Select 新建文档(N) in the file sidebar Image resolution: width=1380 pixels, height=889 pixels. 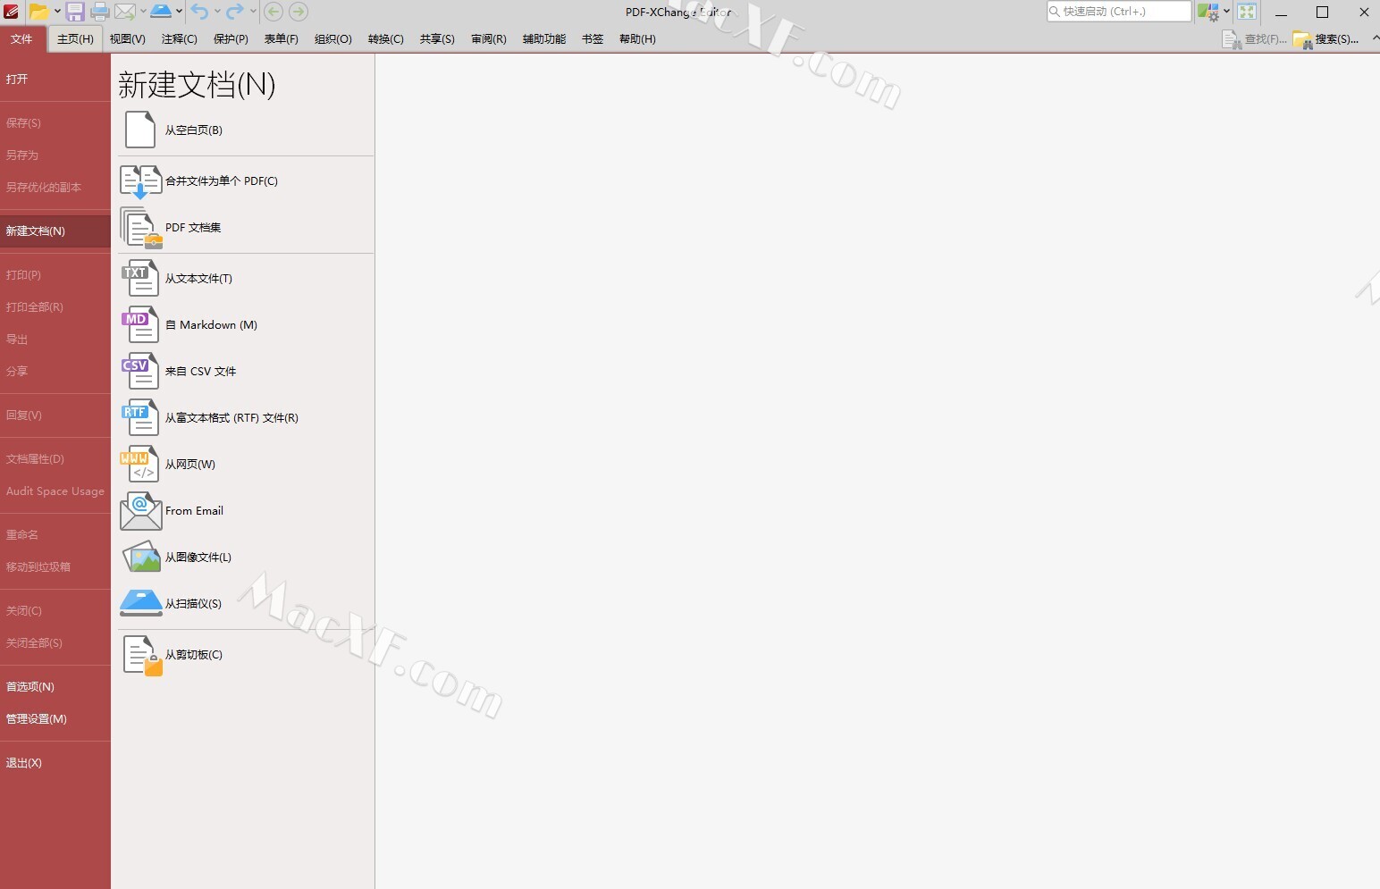[55, 231]
